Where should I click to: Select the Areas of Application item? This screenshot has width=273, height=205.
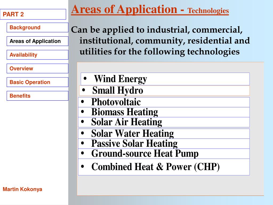pyautogui.click(x=37, y=41)
